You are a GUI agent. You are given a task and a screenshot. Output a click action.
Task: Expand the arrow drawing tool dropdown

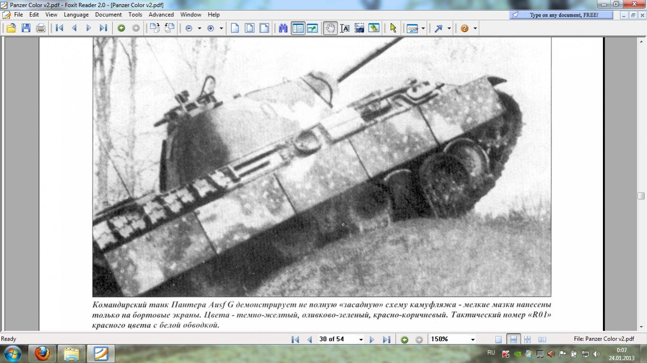pyautogui.click(x=449, y=28)
